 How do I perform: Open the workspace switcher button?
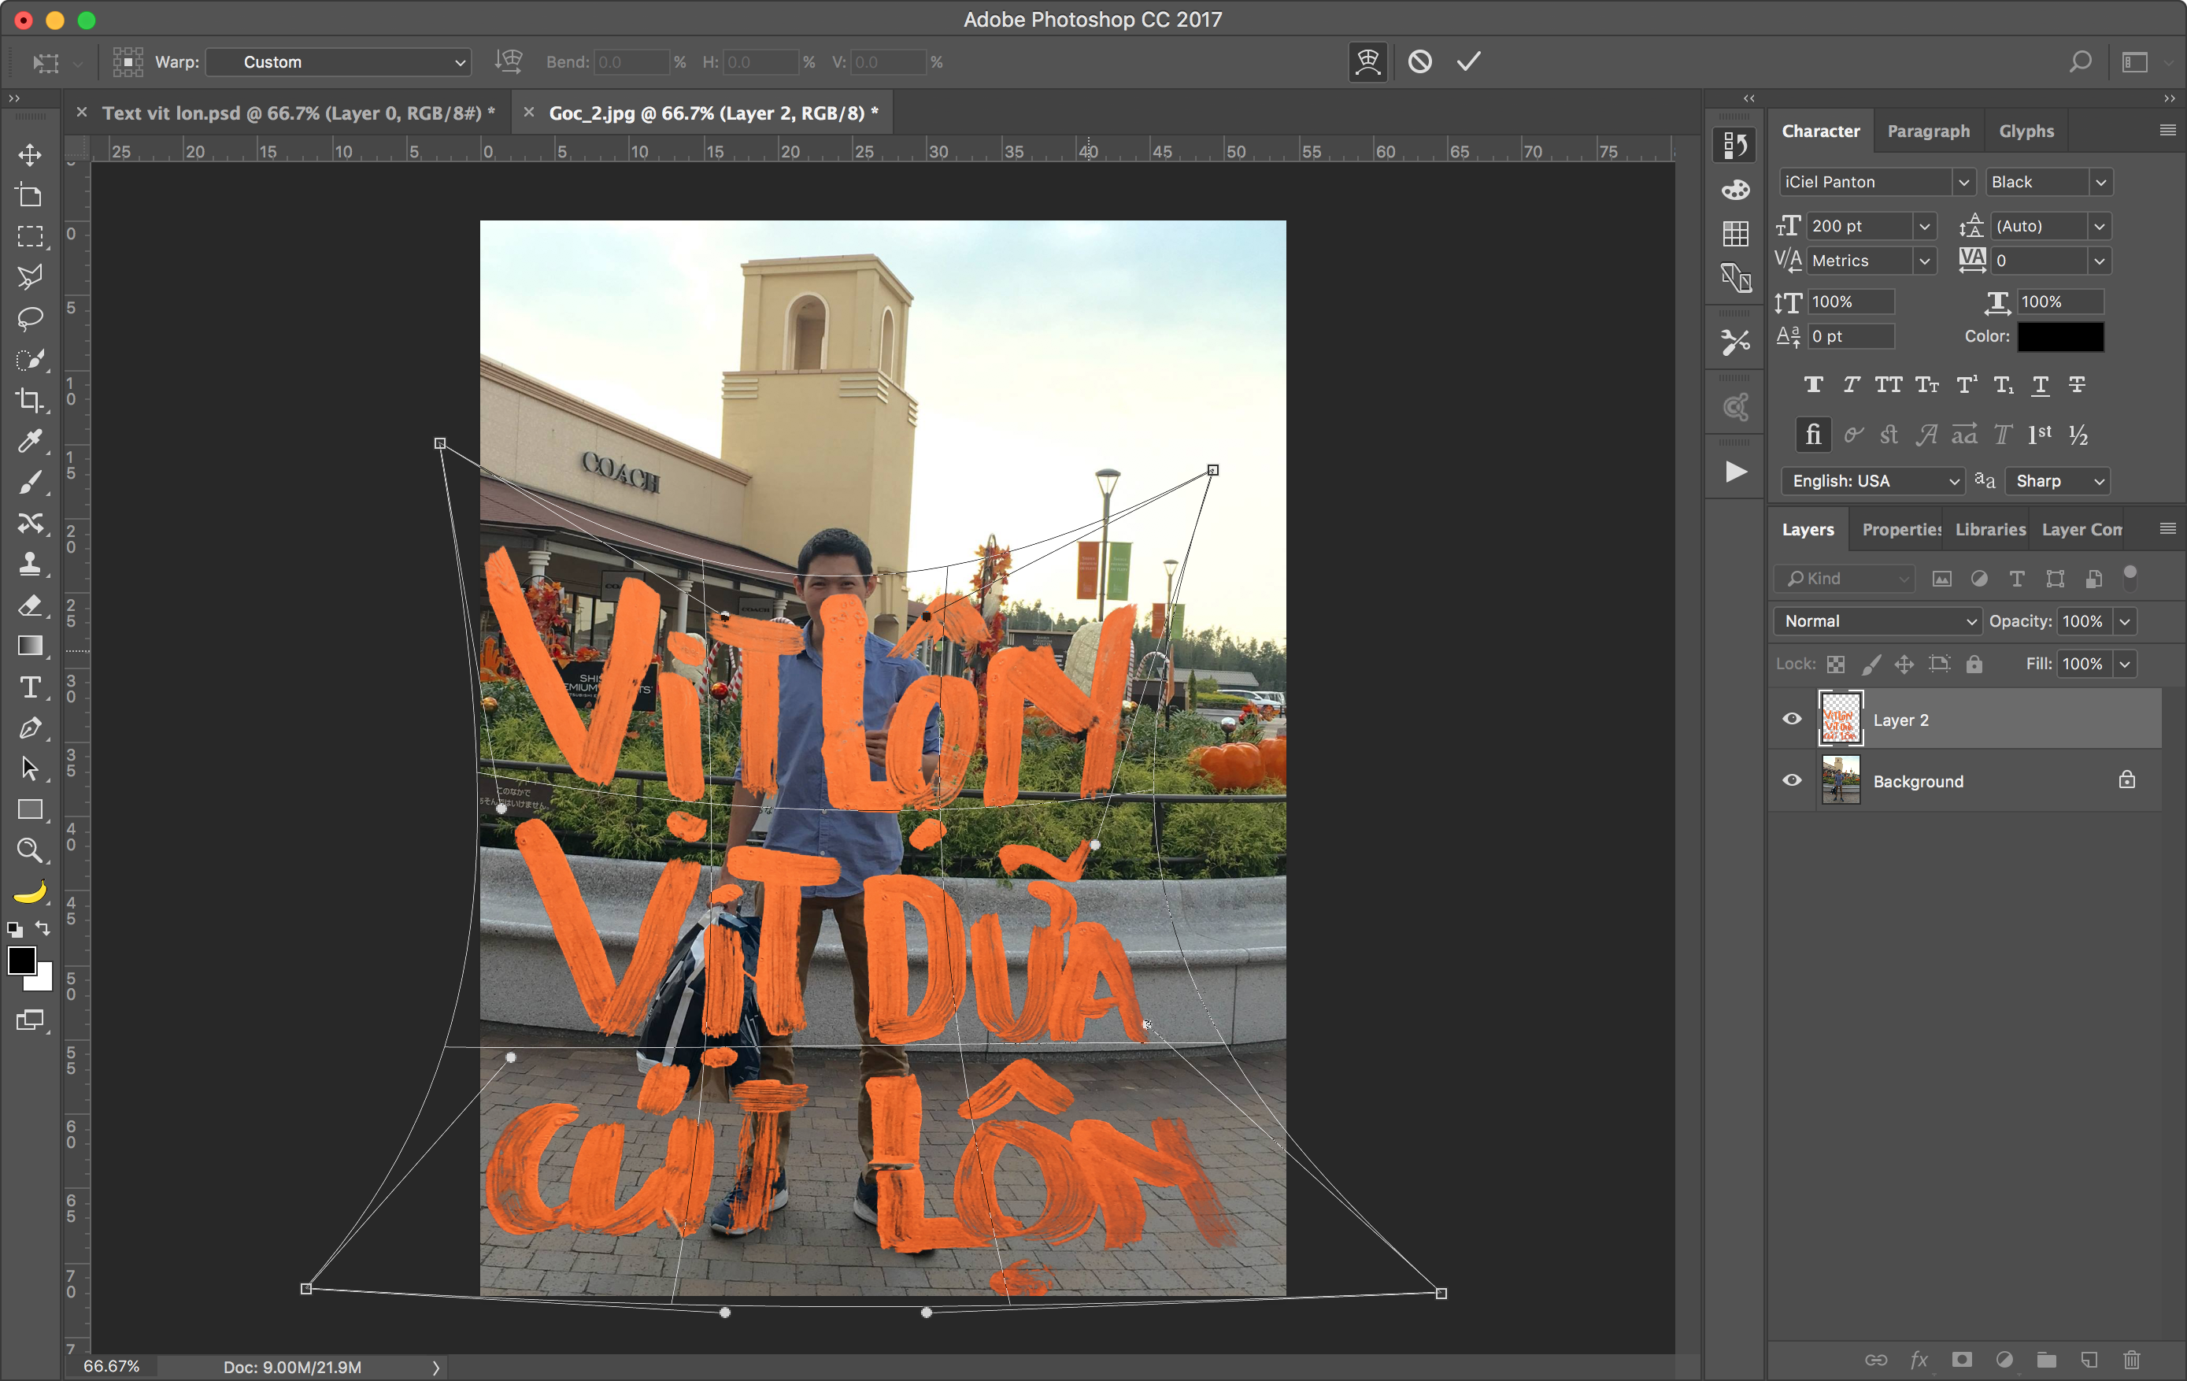2135,61
